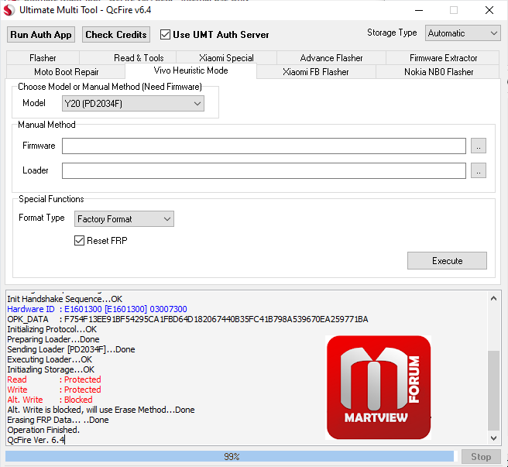Click the 'Preparing Loader...Done' log line
Viewport: 508px width, 467px height.
[53, 339]
